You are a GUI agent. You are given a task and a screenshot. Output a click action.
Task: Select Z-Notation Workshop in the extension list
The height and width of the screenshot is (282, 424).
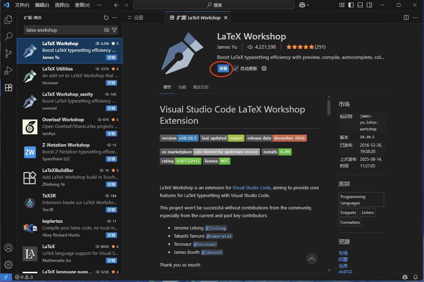point(70,152)
